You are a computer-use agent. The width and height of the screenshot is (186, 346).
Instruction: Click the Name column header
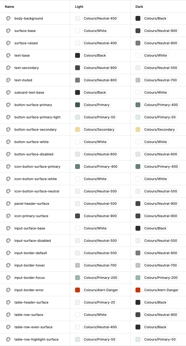coord(9,7)
